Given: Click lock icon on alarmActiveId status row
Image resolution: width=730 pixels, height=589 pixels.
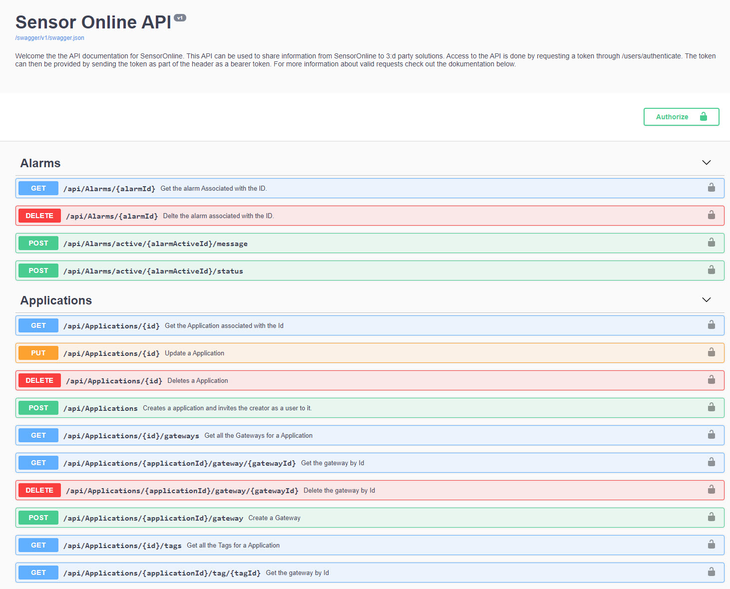Looking at the screenshot, I should [x=711, y=270].
